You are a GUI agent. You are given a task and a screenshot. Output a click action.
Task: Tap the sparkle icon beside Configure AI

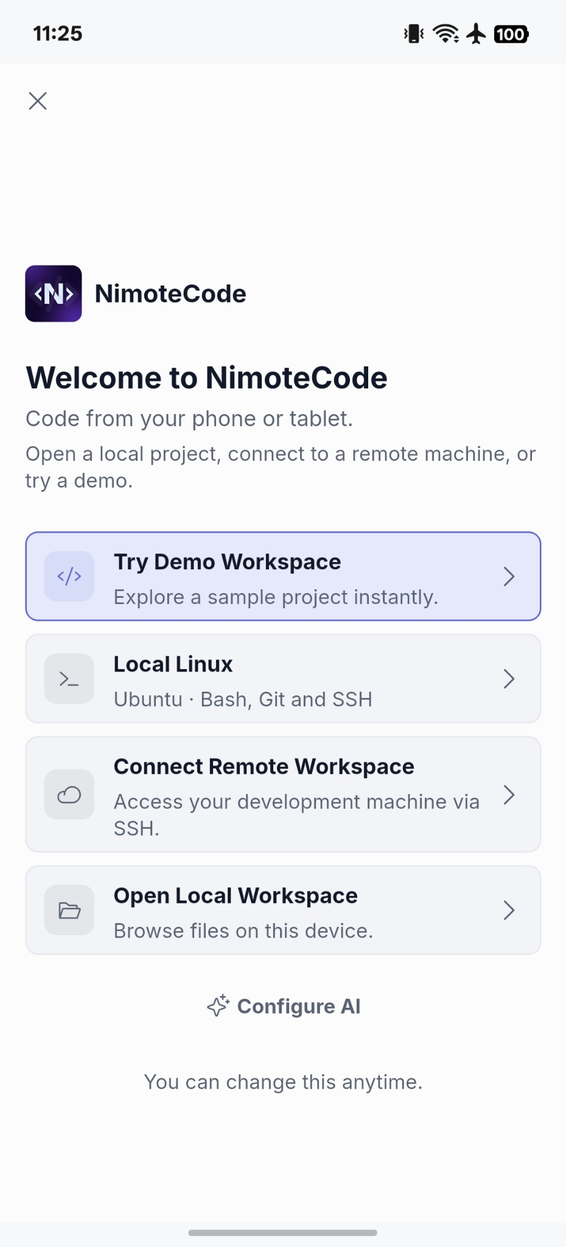point(218,1006)
